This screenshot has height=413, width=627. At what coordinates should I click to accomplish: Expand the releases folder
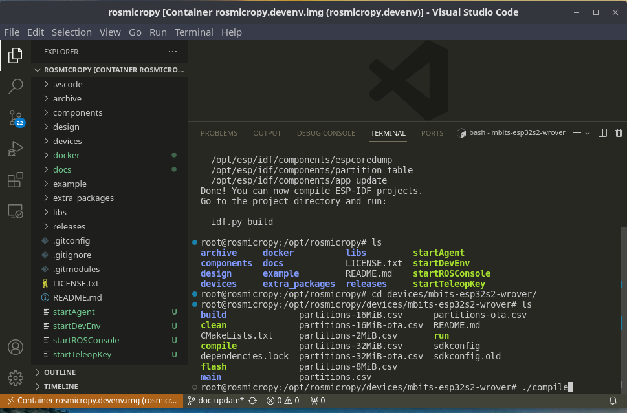coord(109,226)
